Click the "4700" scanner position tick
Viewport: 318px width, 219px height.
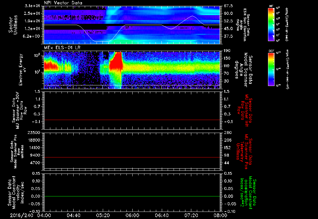(35, 163)
